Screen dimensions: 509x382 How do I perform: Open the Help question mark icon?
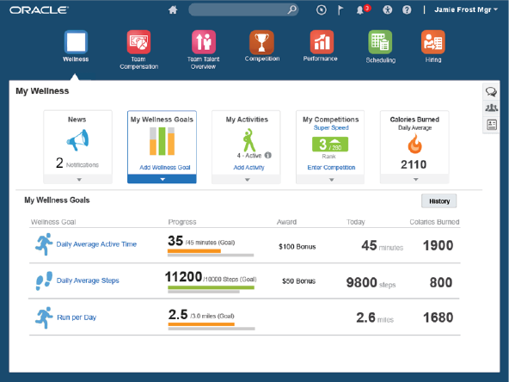click(x=407, y=10)
